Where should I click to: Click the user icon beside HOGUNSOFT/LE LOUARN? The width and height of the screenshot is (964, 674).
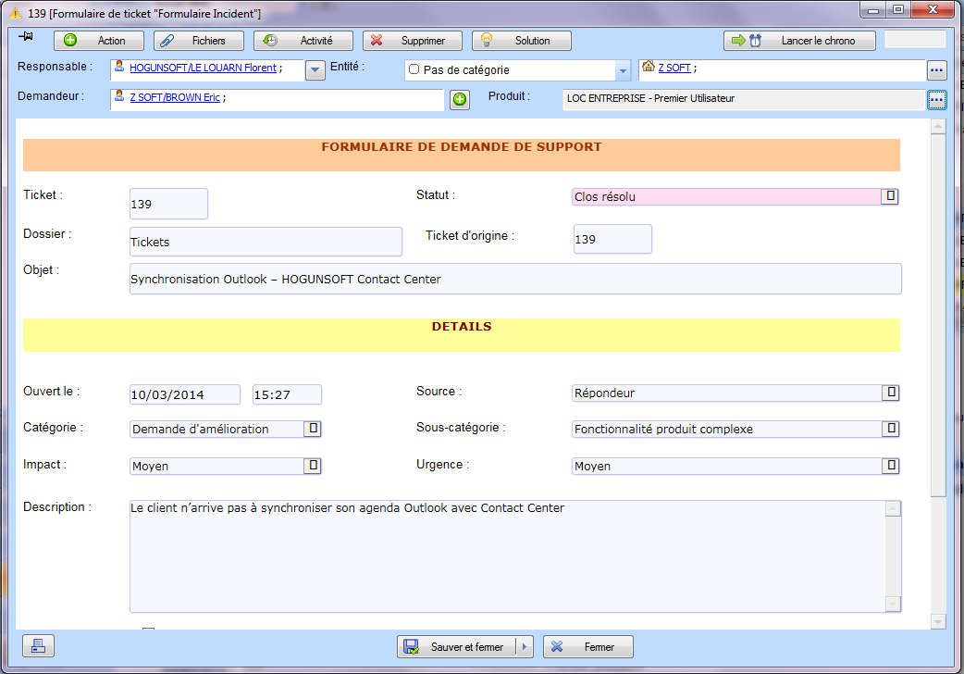(119, 66)
